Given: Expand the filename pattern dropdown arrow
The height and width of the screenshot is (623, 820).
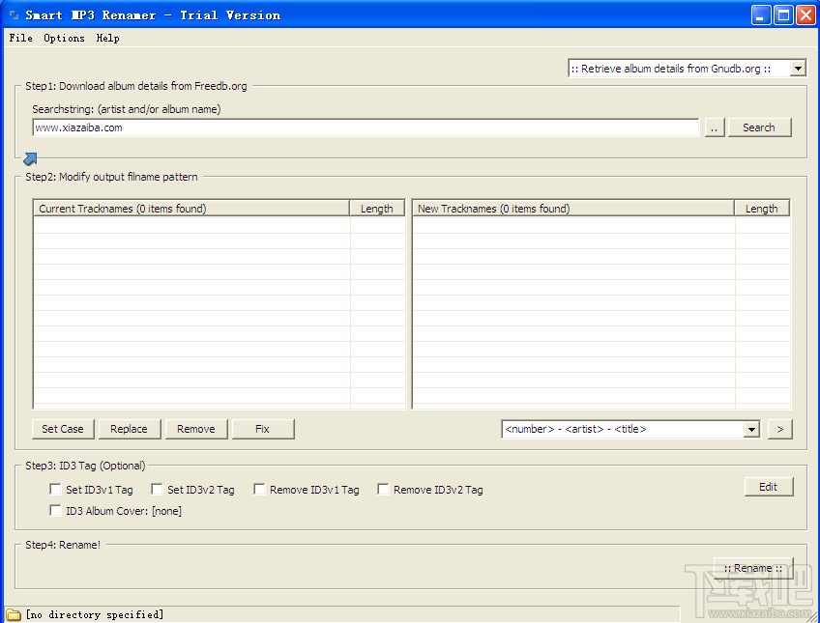Looking at the screenshot, I should [x=751, y=429].
